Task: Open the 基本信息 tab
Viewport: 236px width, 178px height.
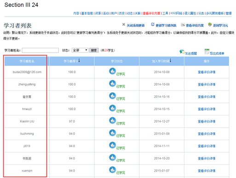Action: pyautogui.click(x=87, y=13)
